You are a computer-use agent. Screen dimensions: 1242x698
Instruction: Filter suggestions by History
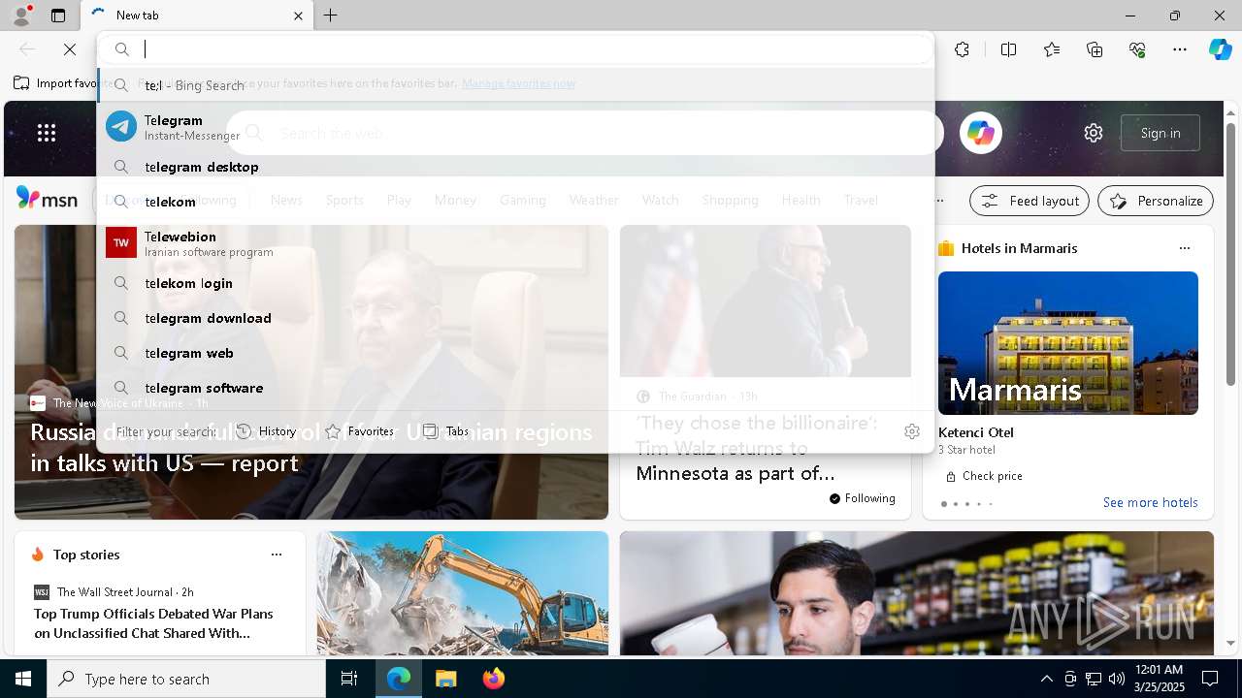[267, 431]
